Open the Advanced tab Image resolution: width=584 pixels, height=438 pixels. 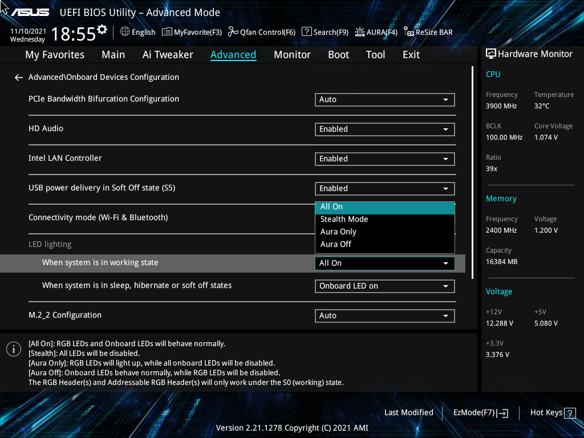click(233, 55)
